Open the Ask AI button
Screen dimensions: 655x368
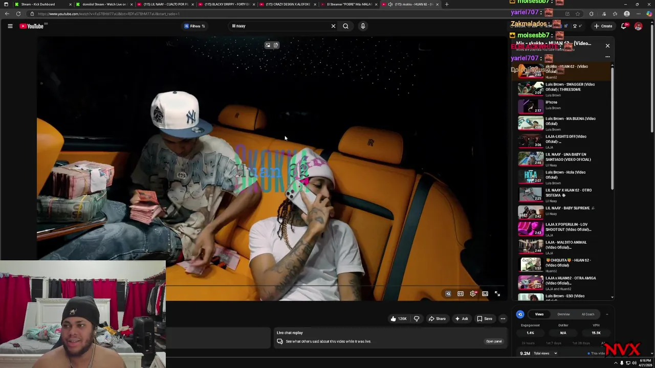point(462,319)
